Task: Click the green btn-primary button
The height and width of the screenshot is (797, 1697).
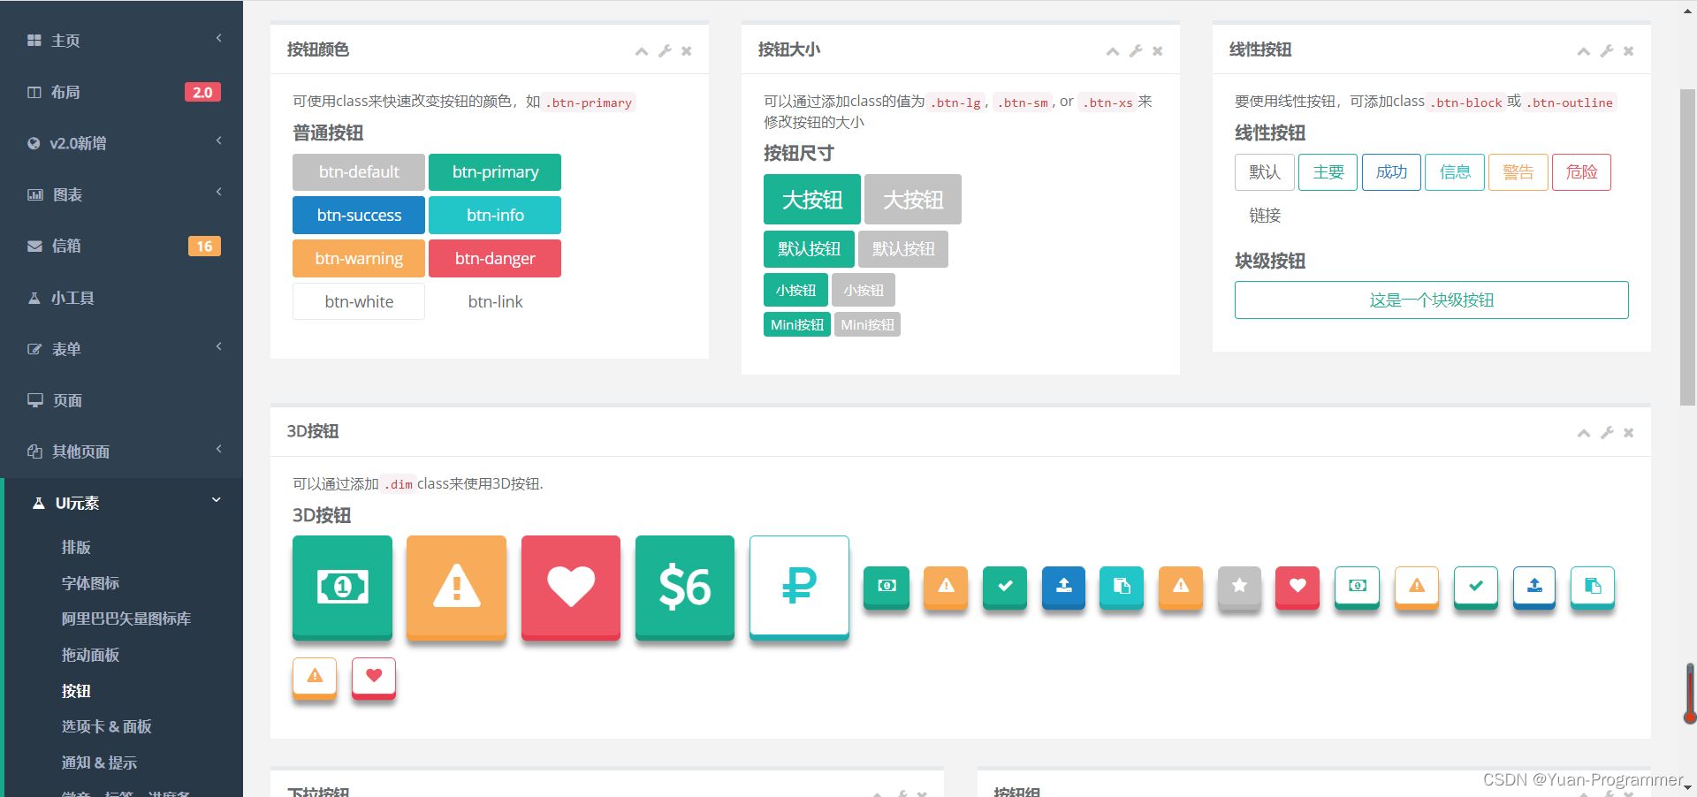Action: 495,172
